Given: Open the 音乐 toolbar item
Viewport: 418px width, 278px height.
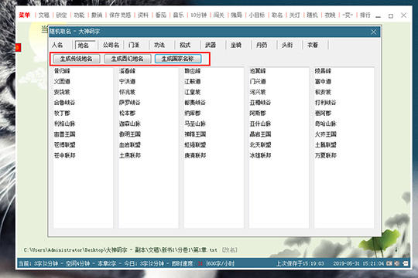Looking at the screenshot, I should [178, 15].
